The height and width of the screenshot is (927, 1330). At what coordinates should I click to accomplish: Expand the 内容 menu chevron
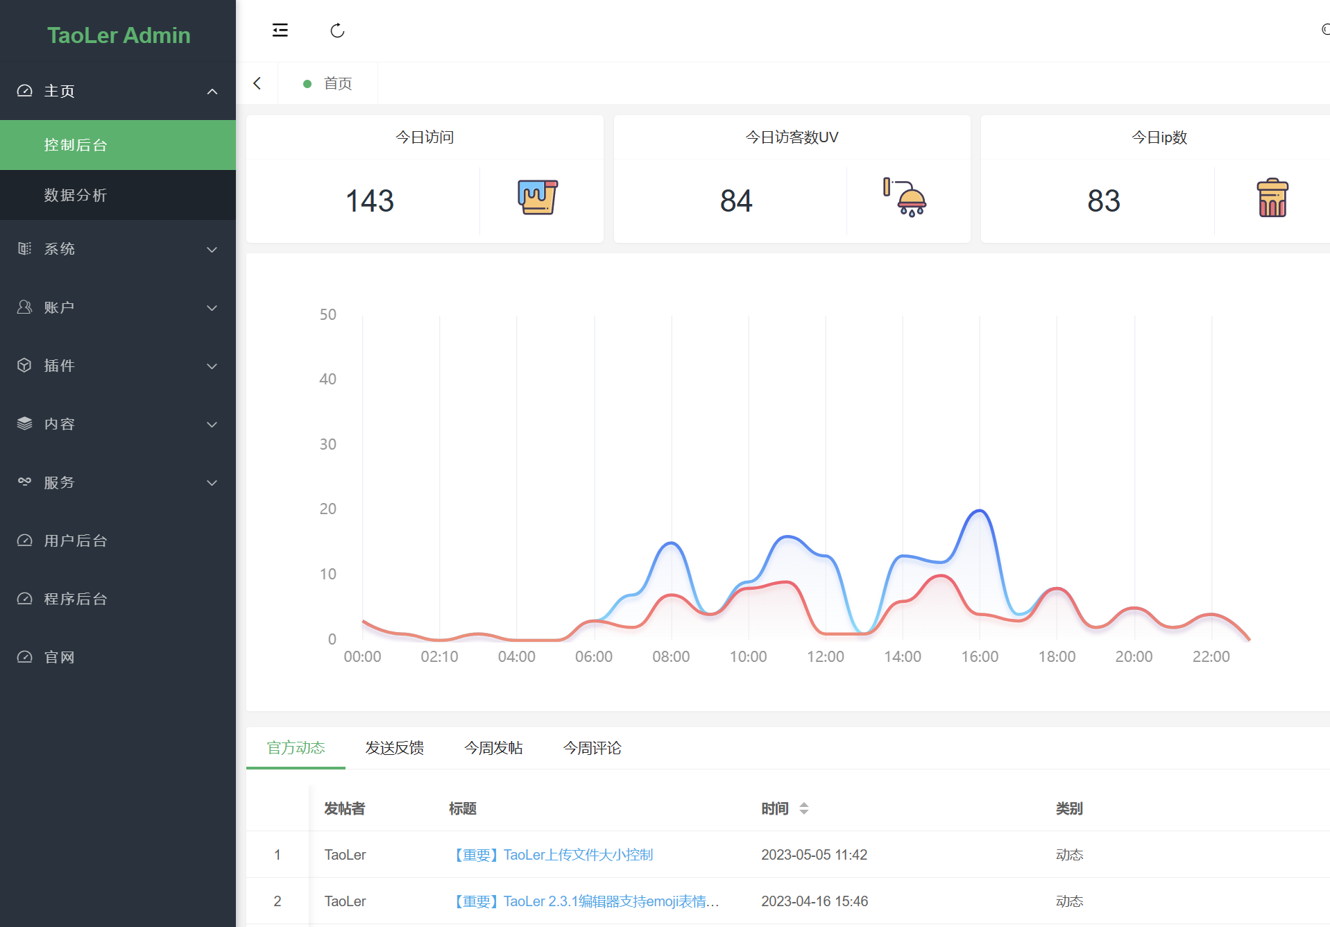(x=212, y=424)
